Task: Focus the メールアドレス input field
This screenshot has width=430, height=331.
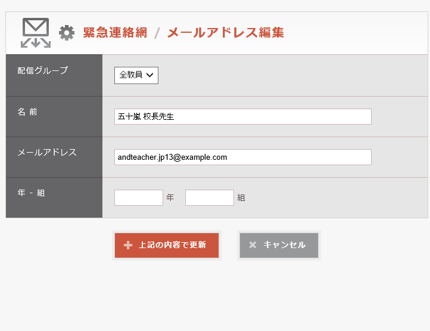Action: (x=242, y=157)
